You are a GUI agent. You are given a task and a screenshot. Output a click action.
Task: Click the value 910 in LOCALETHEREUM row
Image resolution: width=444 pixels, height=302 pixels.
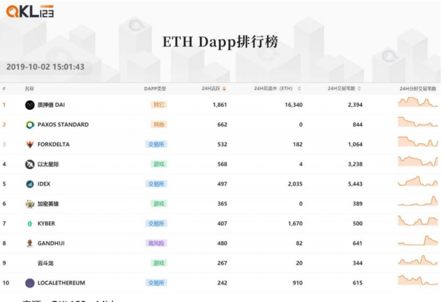coord(298,283)
